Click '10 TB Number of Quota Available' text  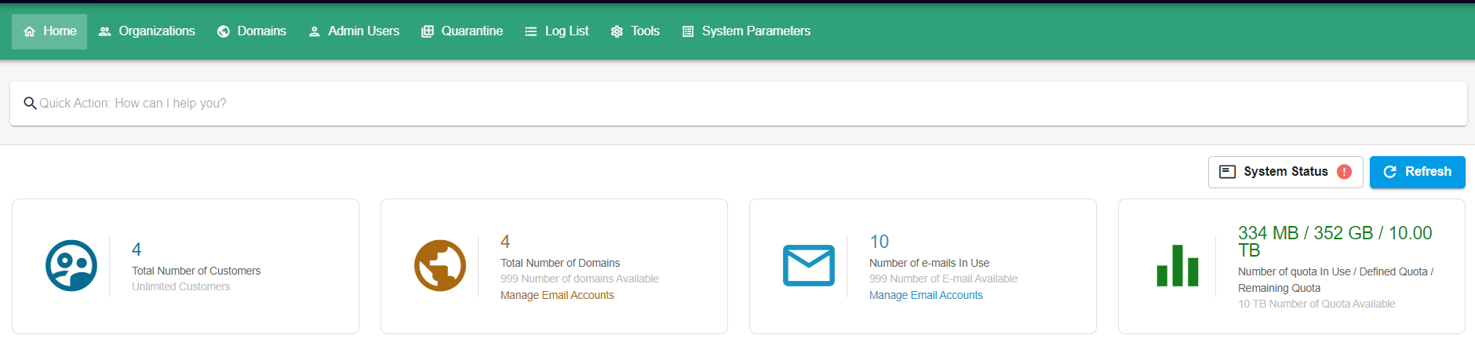click(1317, 304)
